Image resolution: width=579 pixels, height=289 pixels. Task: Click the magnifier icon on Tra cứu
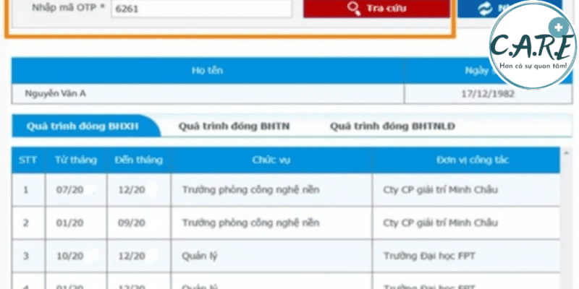click(354, 9)
